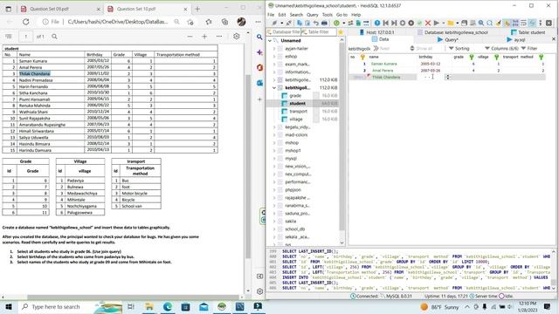Collapse the expanded kebithigollewa_school database node
The height and width of the screenshot is (314, 559).
click(x=274, y=87)
